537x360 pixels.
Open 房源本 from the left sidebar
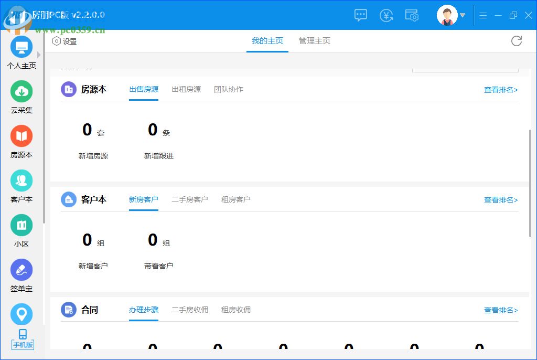coord(21,135)
